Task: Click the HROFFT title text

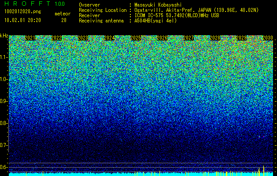Action: tap(27, 4)
